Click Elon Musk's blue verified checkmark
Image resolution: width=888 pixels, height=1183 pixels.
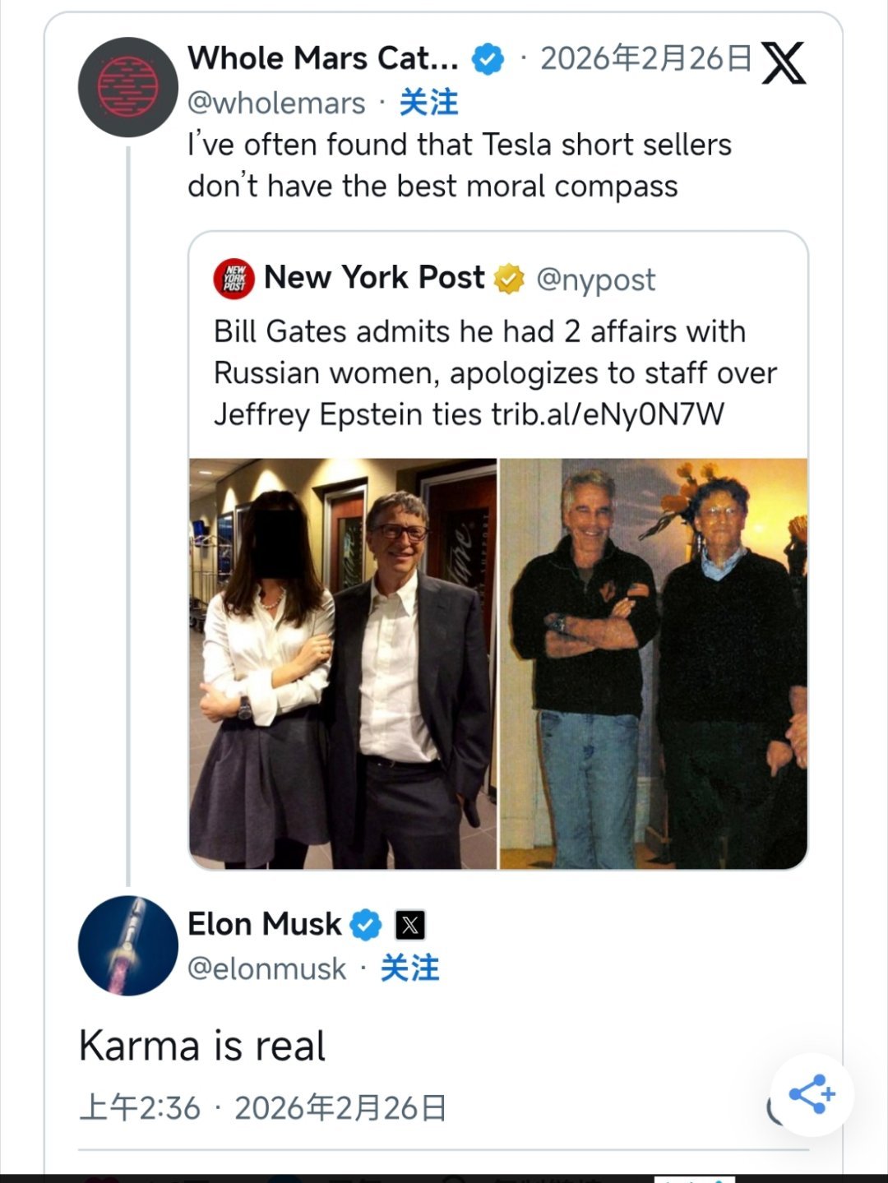366,926
